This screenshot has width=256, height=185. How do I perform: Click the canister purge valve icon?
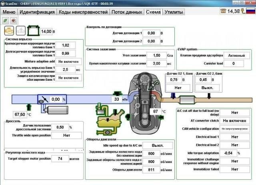100,109
